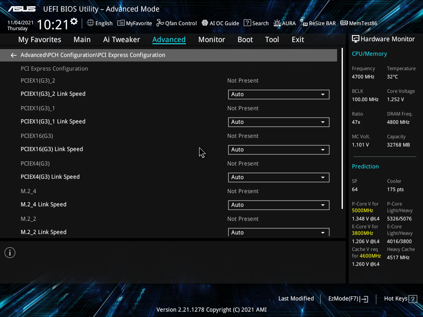Switch to the My Favorites tab
Viewport: 423px width, 317px height.
click(x=40, y=40)
